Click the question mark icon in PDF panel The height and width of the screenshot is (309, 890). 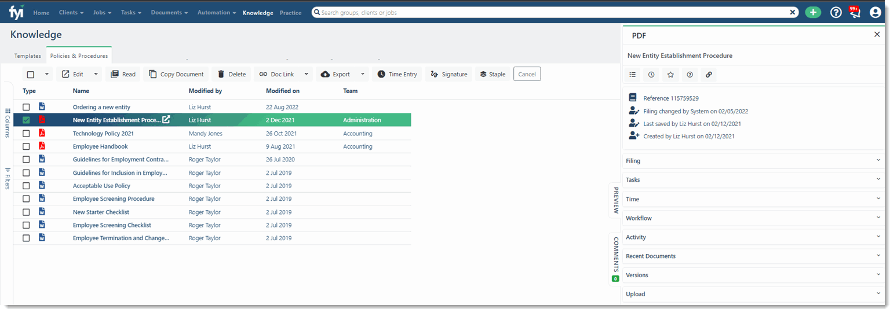[690, 75]
